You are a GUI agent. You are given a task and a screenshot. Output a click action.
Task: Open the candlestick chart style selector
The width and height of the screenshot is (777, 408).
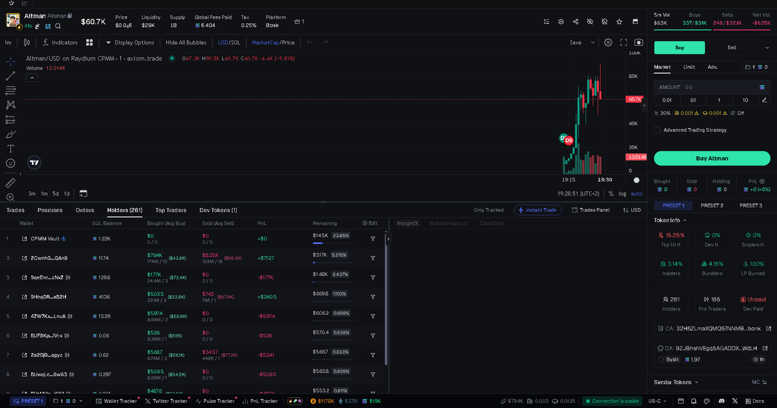[x=27, y=43]
